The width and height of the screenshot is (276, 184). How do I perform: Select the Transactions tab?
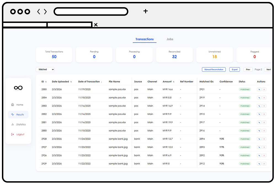coord(144,39)
